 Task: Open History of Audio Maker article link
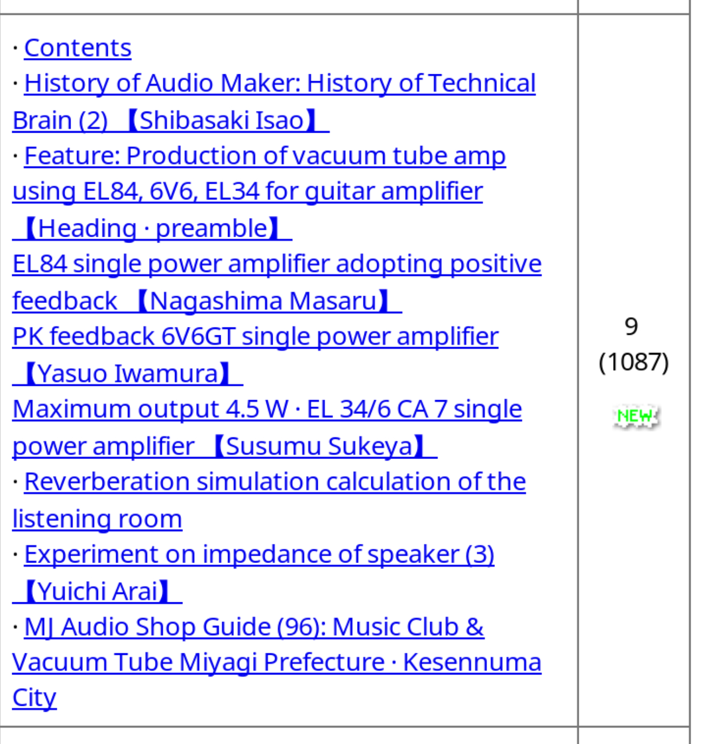coord(280,83)
